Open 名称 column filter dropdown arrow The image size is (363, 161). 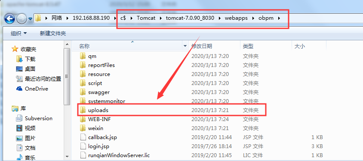tap(185, 46)
